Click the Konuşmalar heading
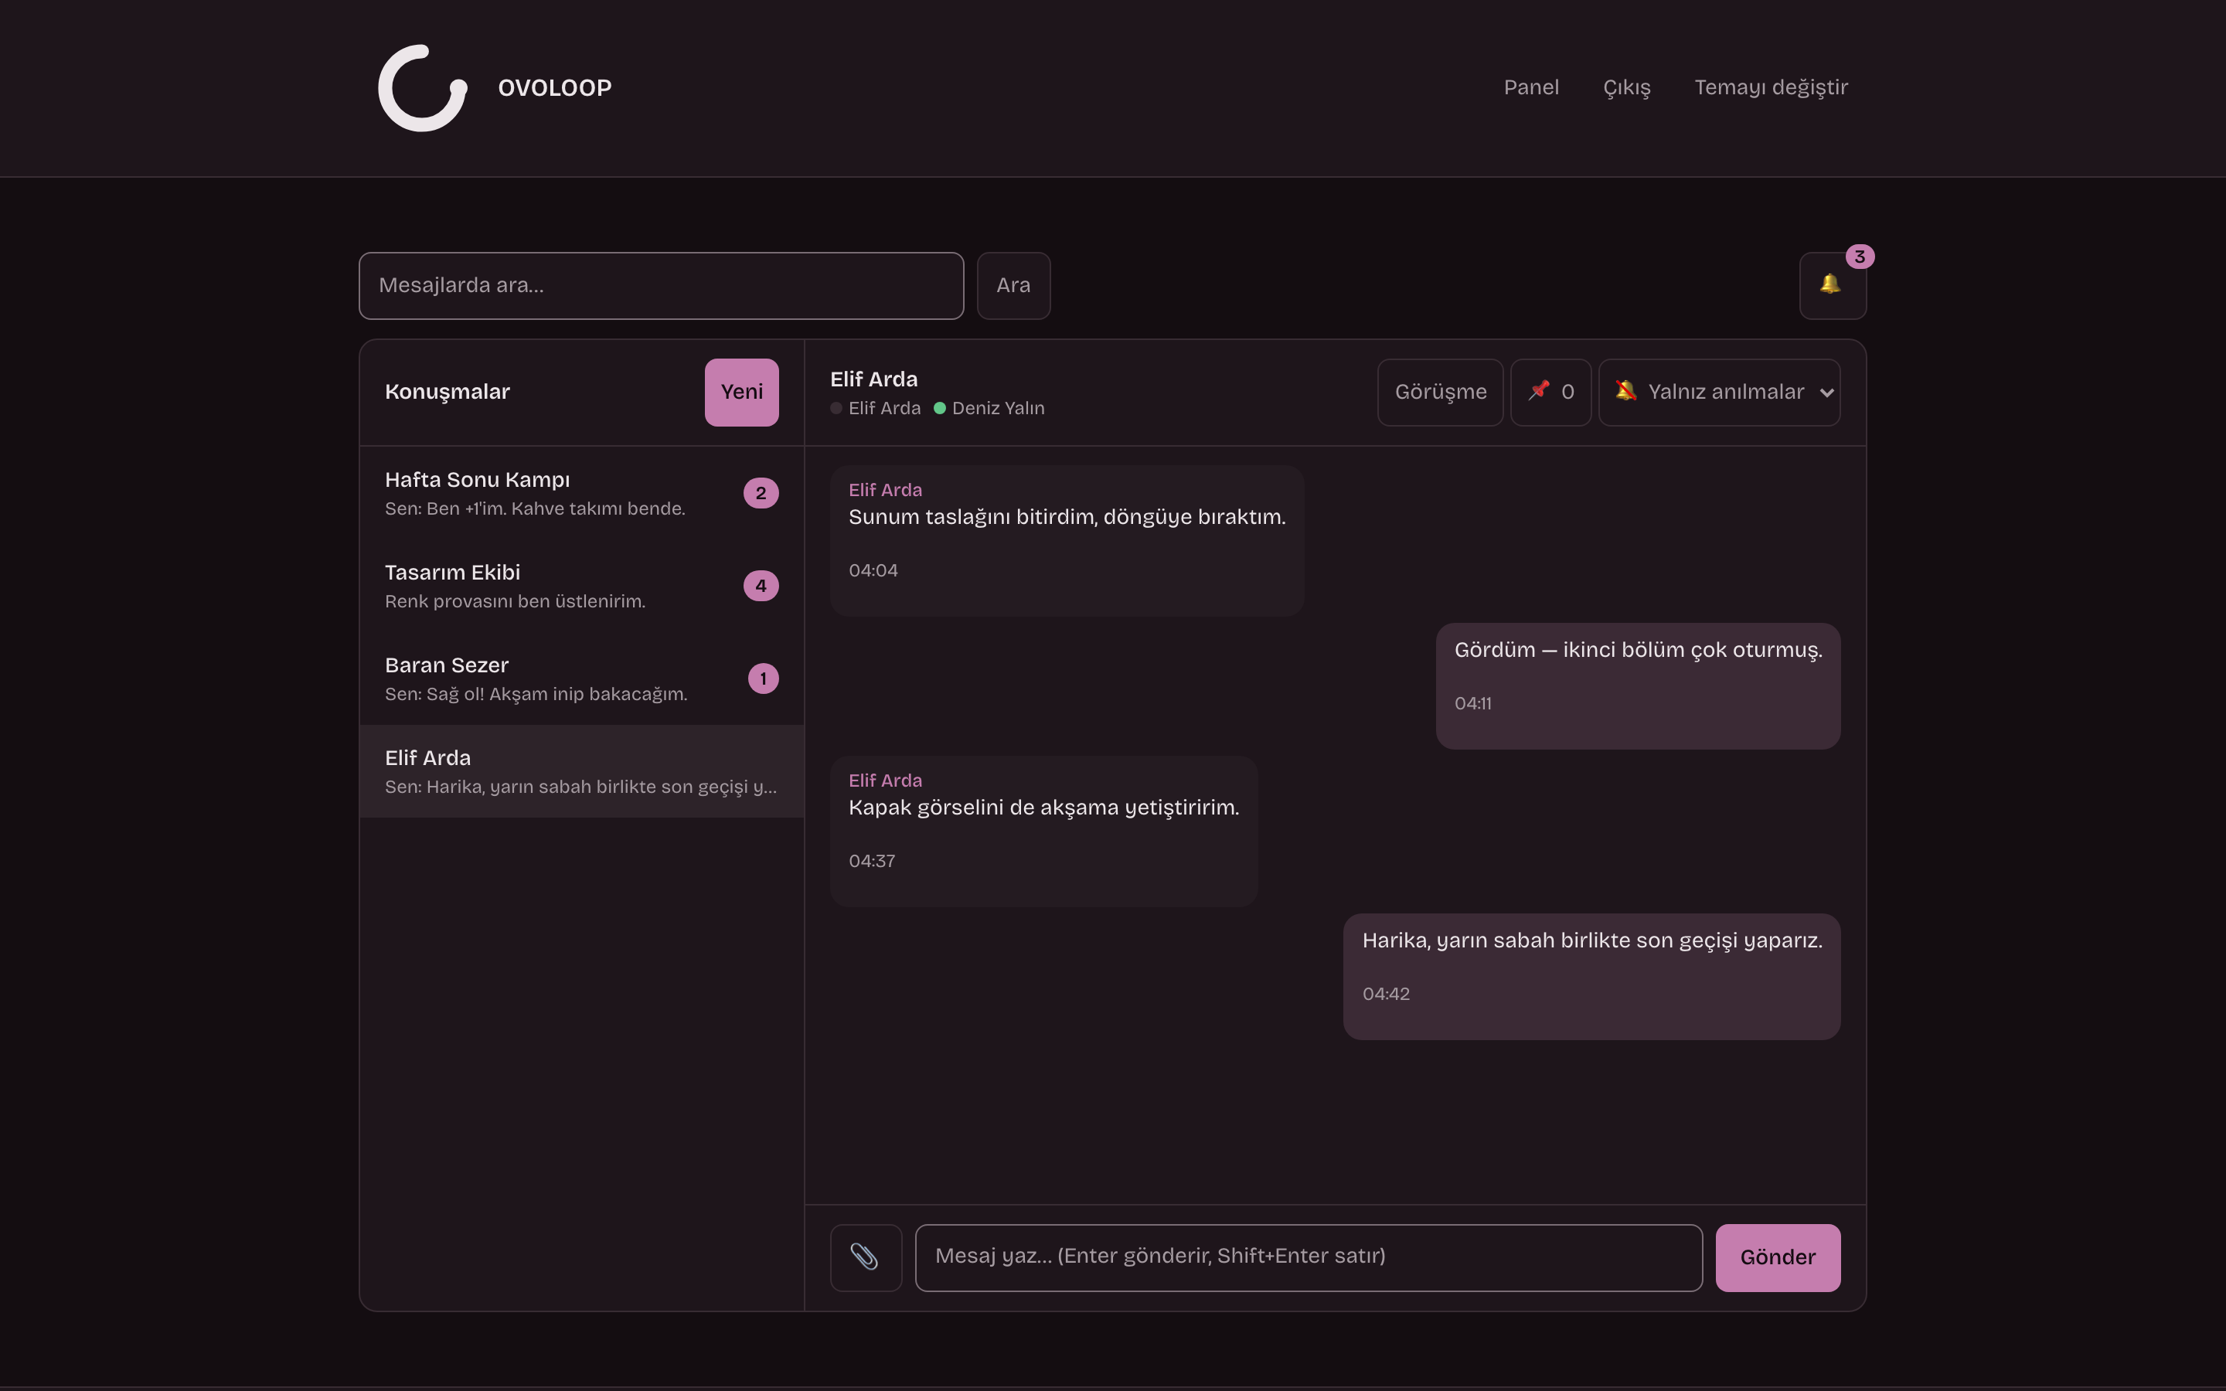The width and height of the screenshot is (2226, 1391). click(447, 392)
